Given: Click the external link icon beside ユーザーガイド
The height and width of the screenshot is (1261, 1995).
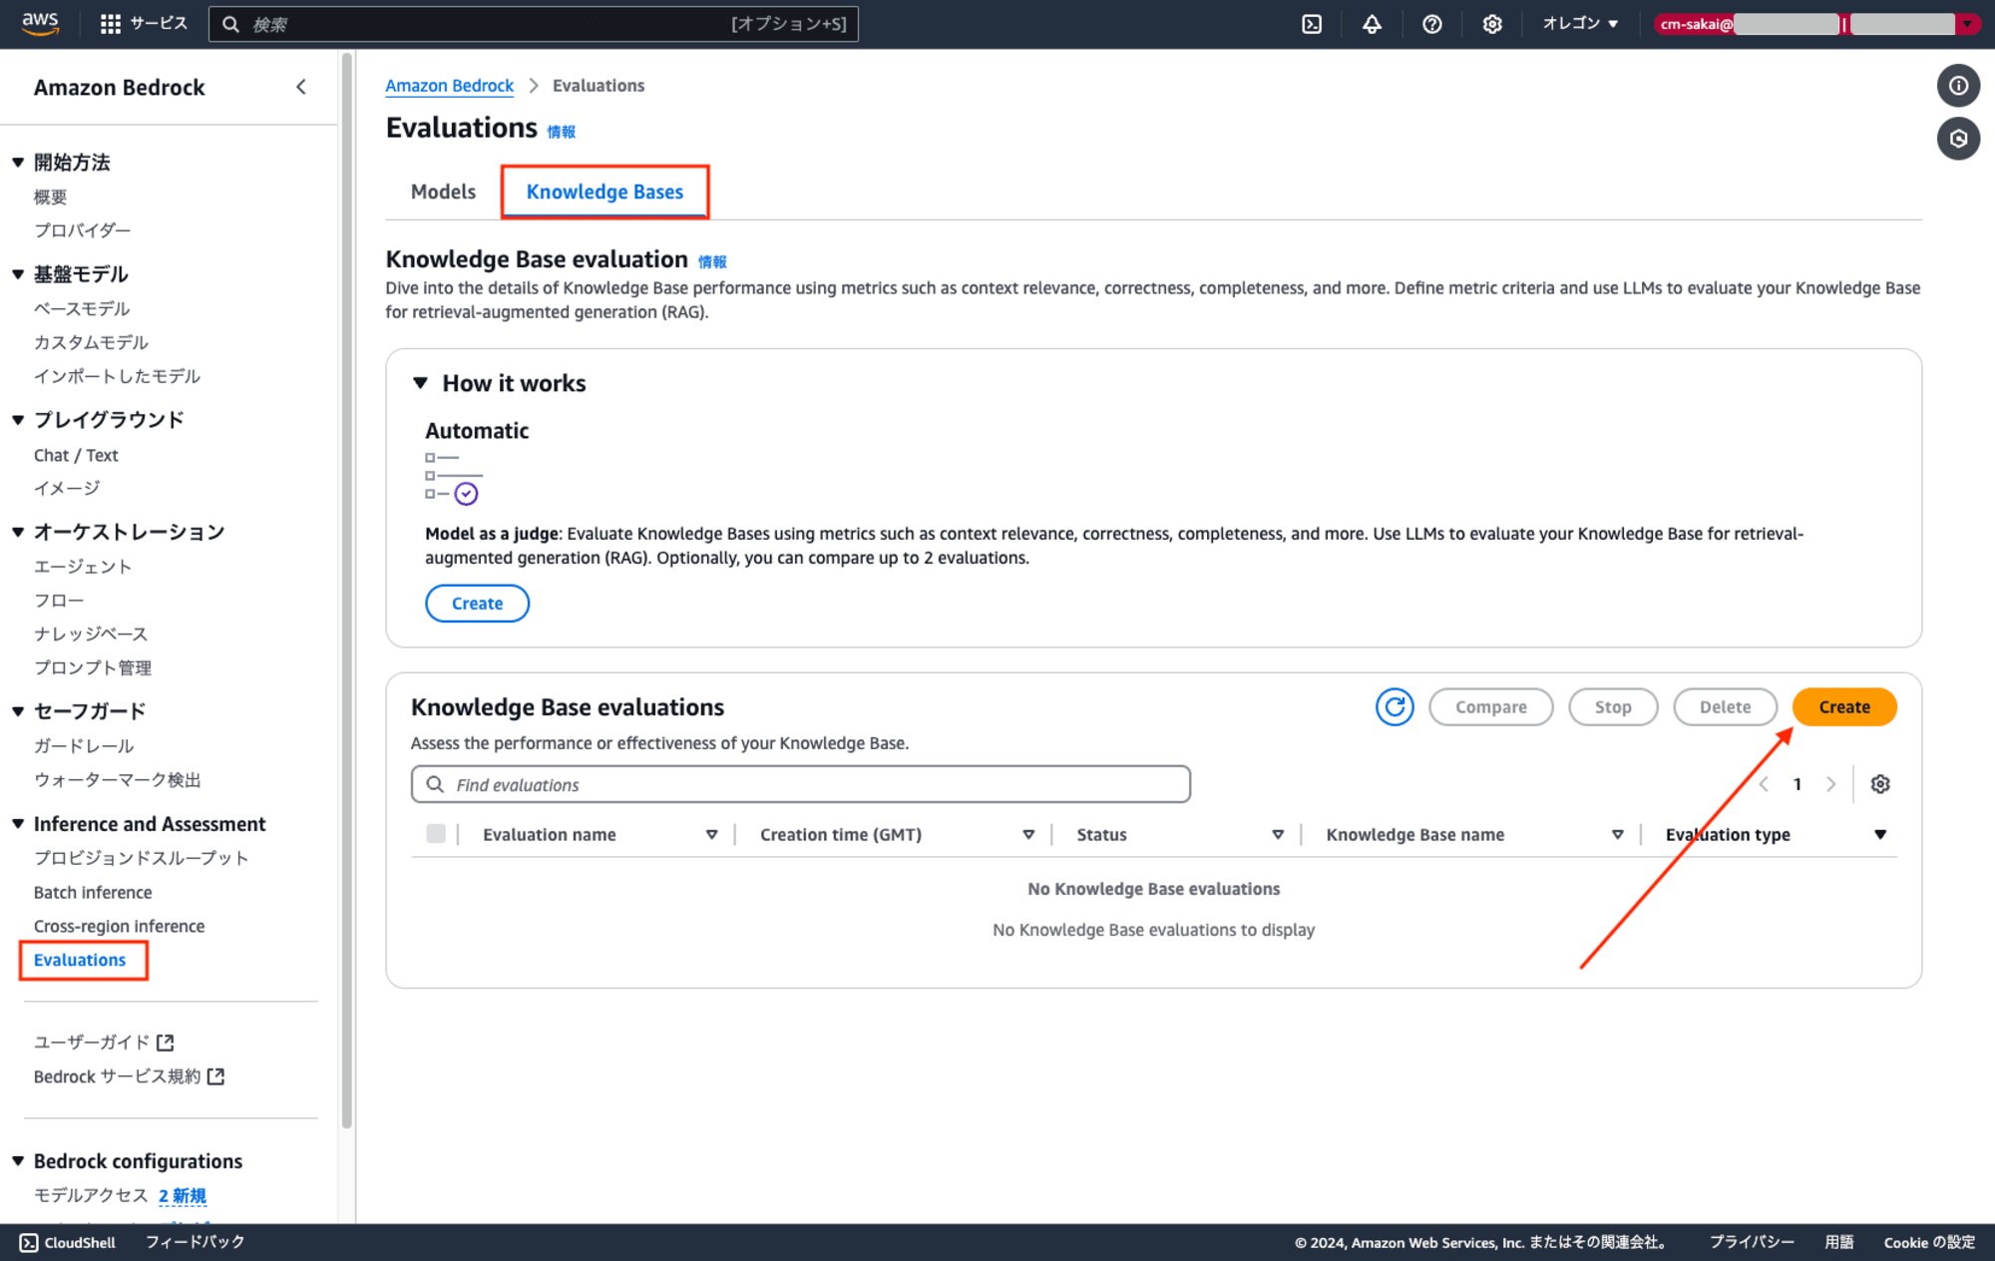Looking at the screenshot, I should tap(166, 1043).
